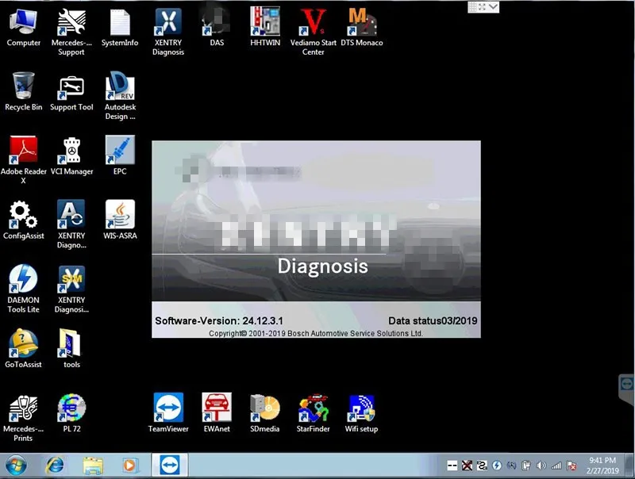Open the Wifi setup shortcut
Viewport: 635px width, 479px height.
click(x=362, y=413)
